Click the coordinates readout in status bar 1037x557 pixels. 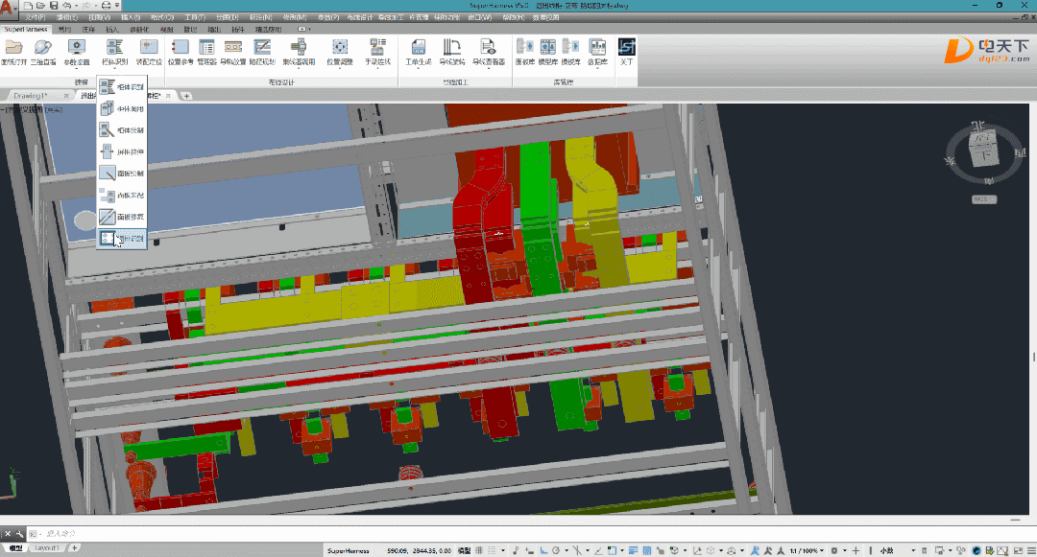pos(420,550)
